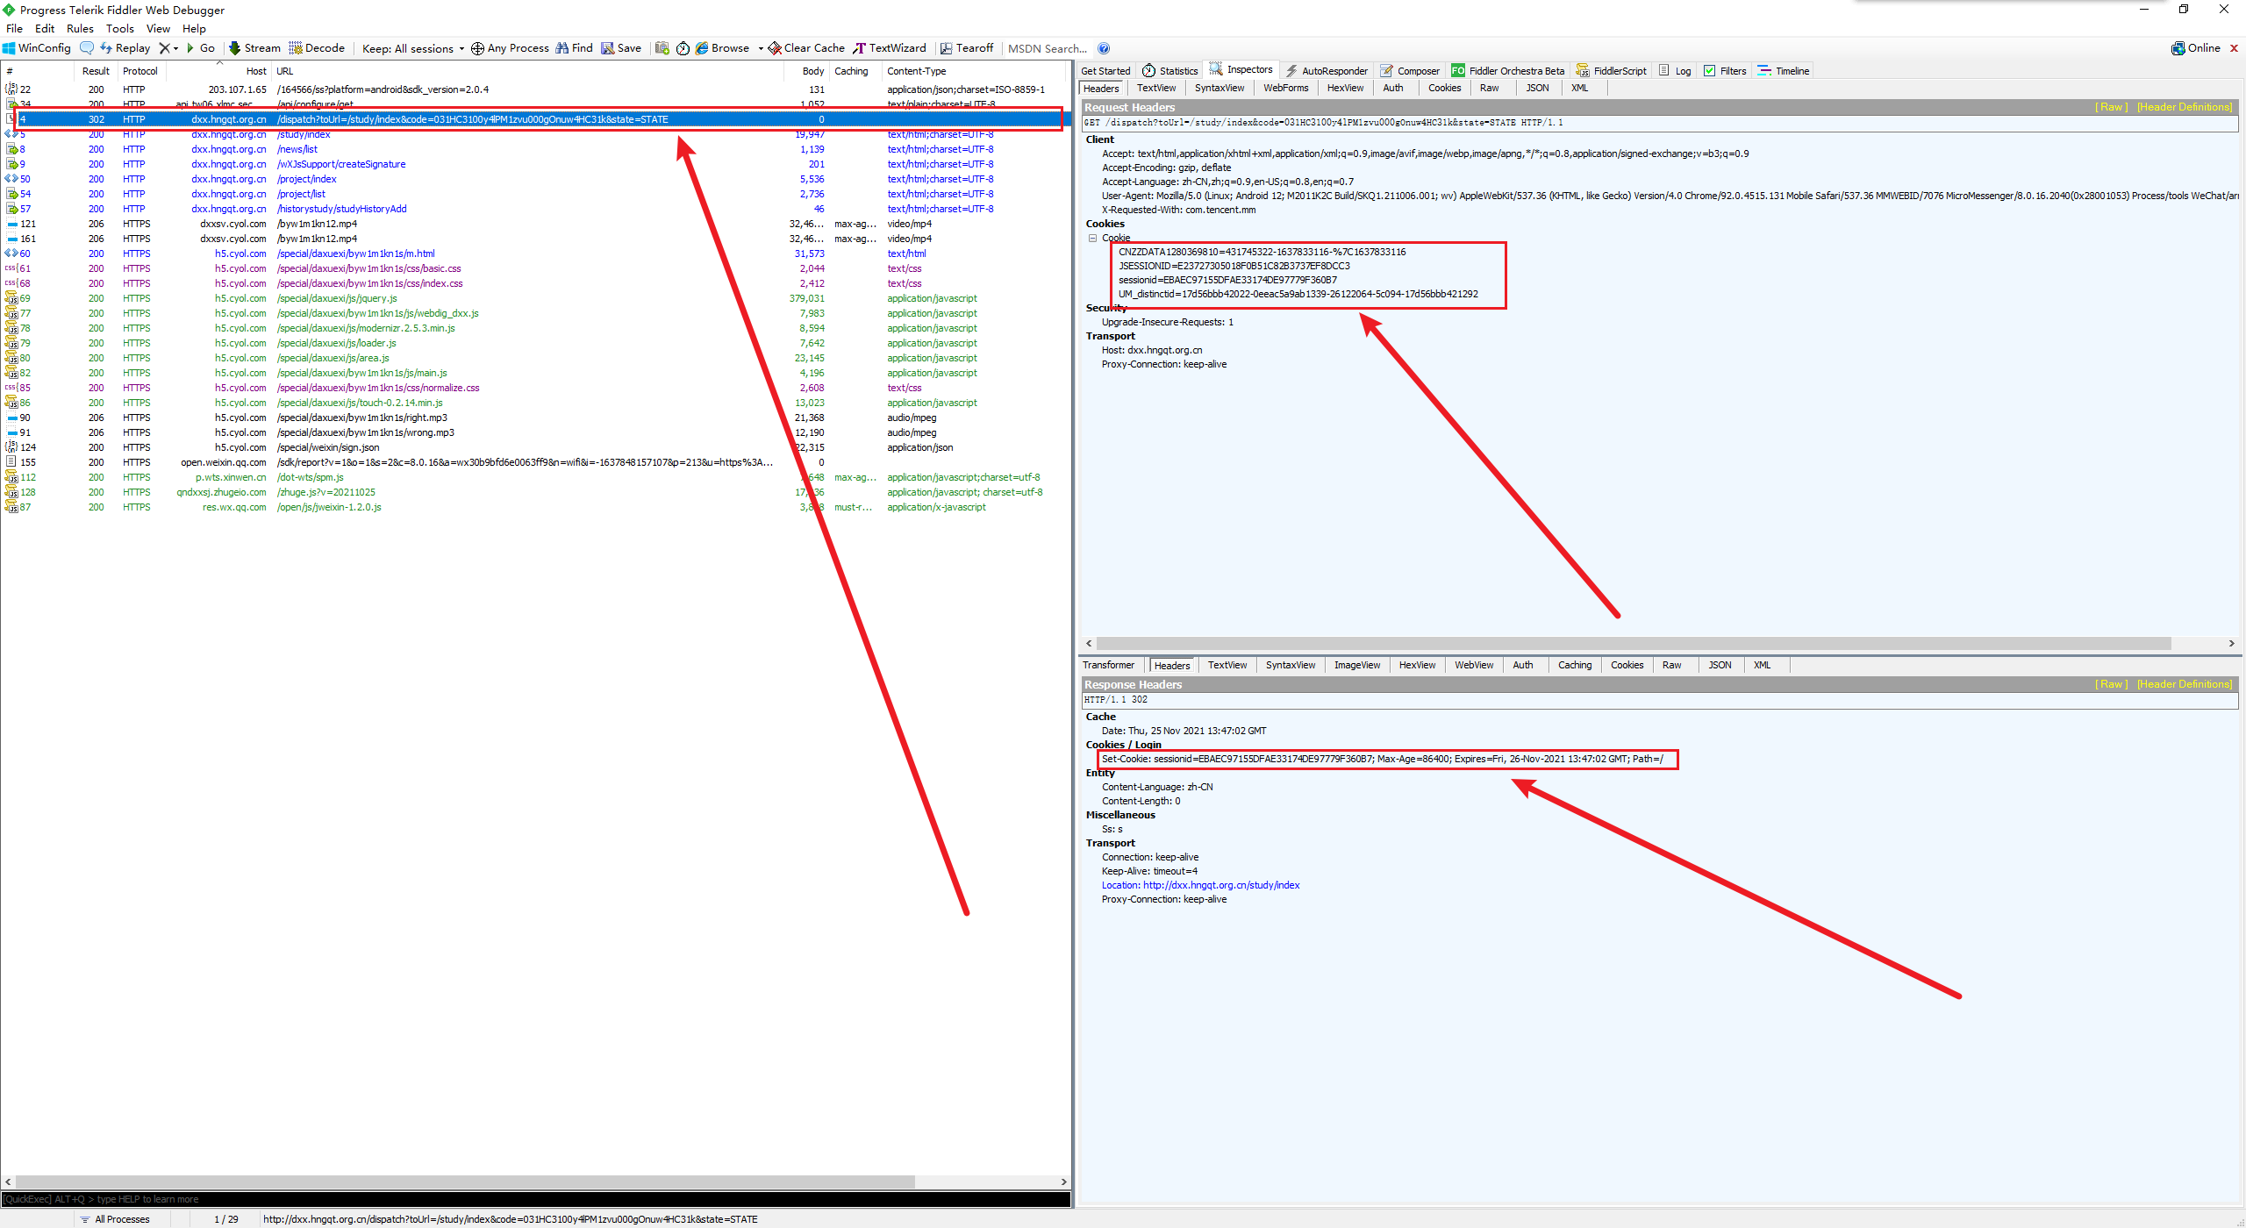
Task: Select the WinConfig dropdown in toolbar
Action: click(39, 48)
